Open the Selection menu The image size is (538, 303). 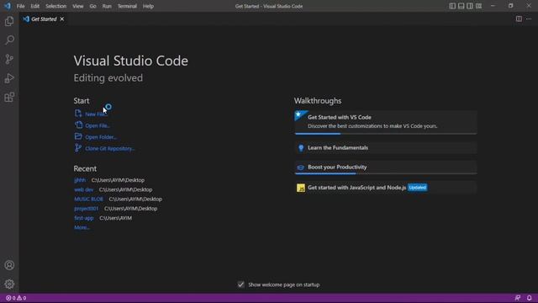point(56,6)
